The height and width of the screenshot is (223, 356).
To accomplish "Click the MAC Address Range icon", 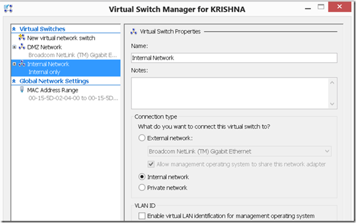I will 22,90.
